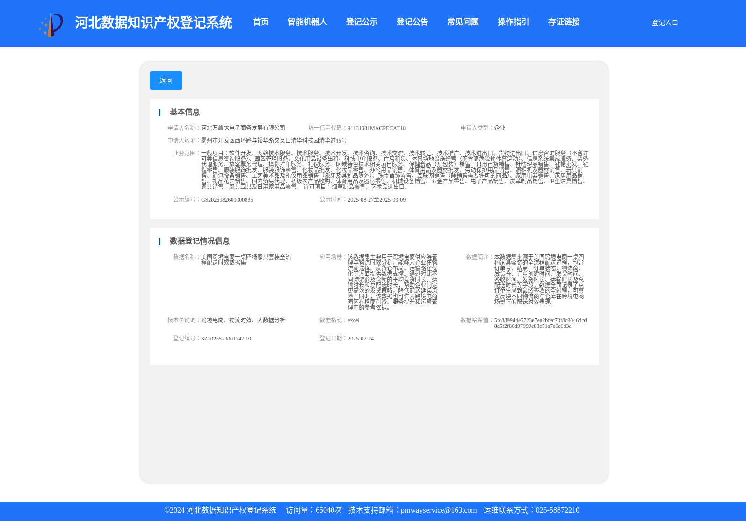Image resolution: width=746 pixels, height=521 pixels.
Task: Click the phone number 025-58872210
Action: [x=558, y=510]
